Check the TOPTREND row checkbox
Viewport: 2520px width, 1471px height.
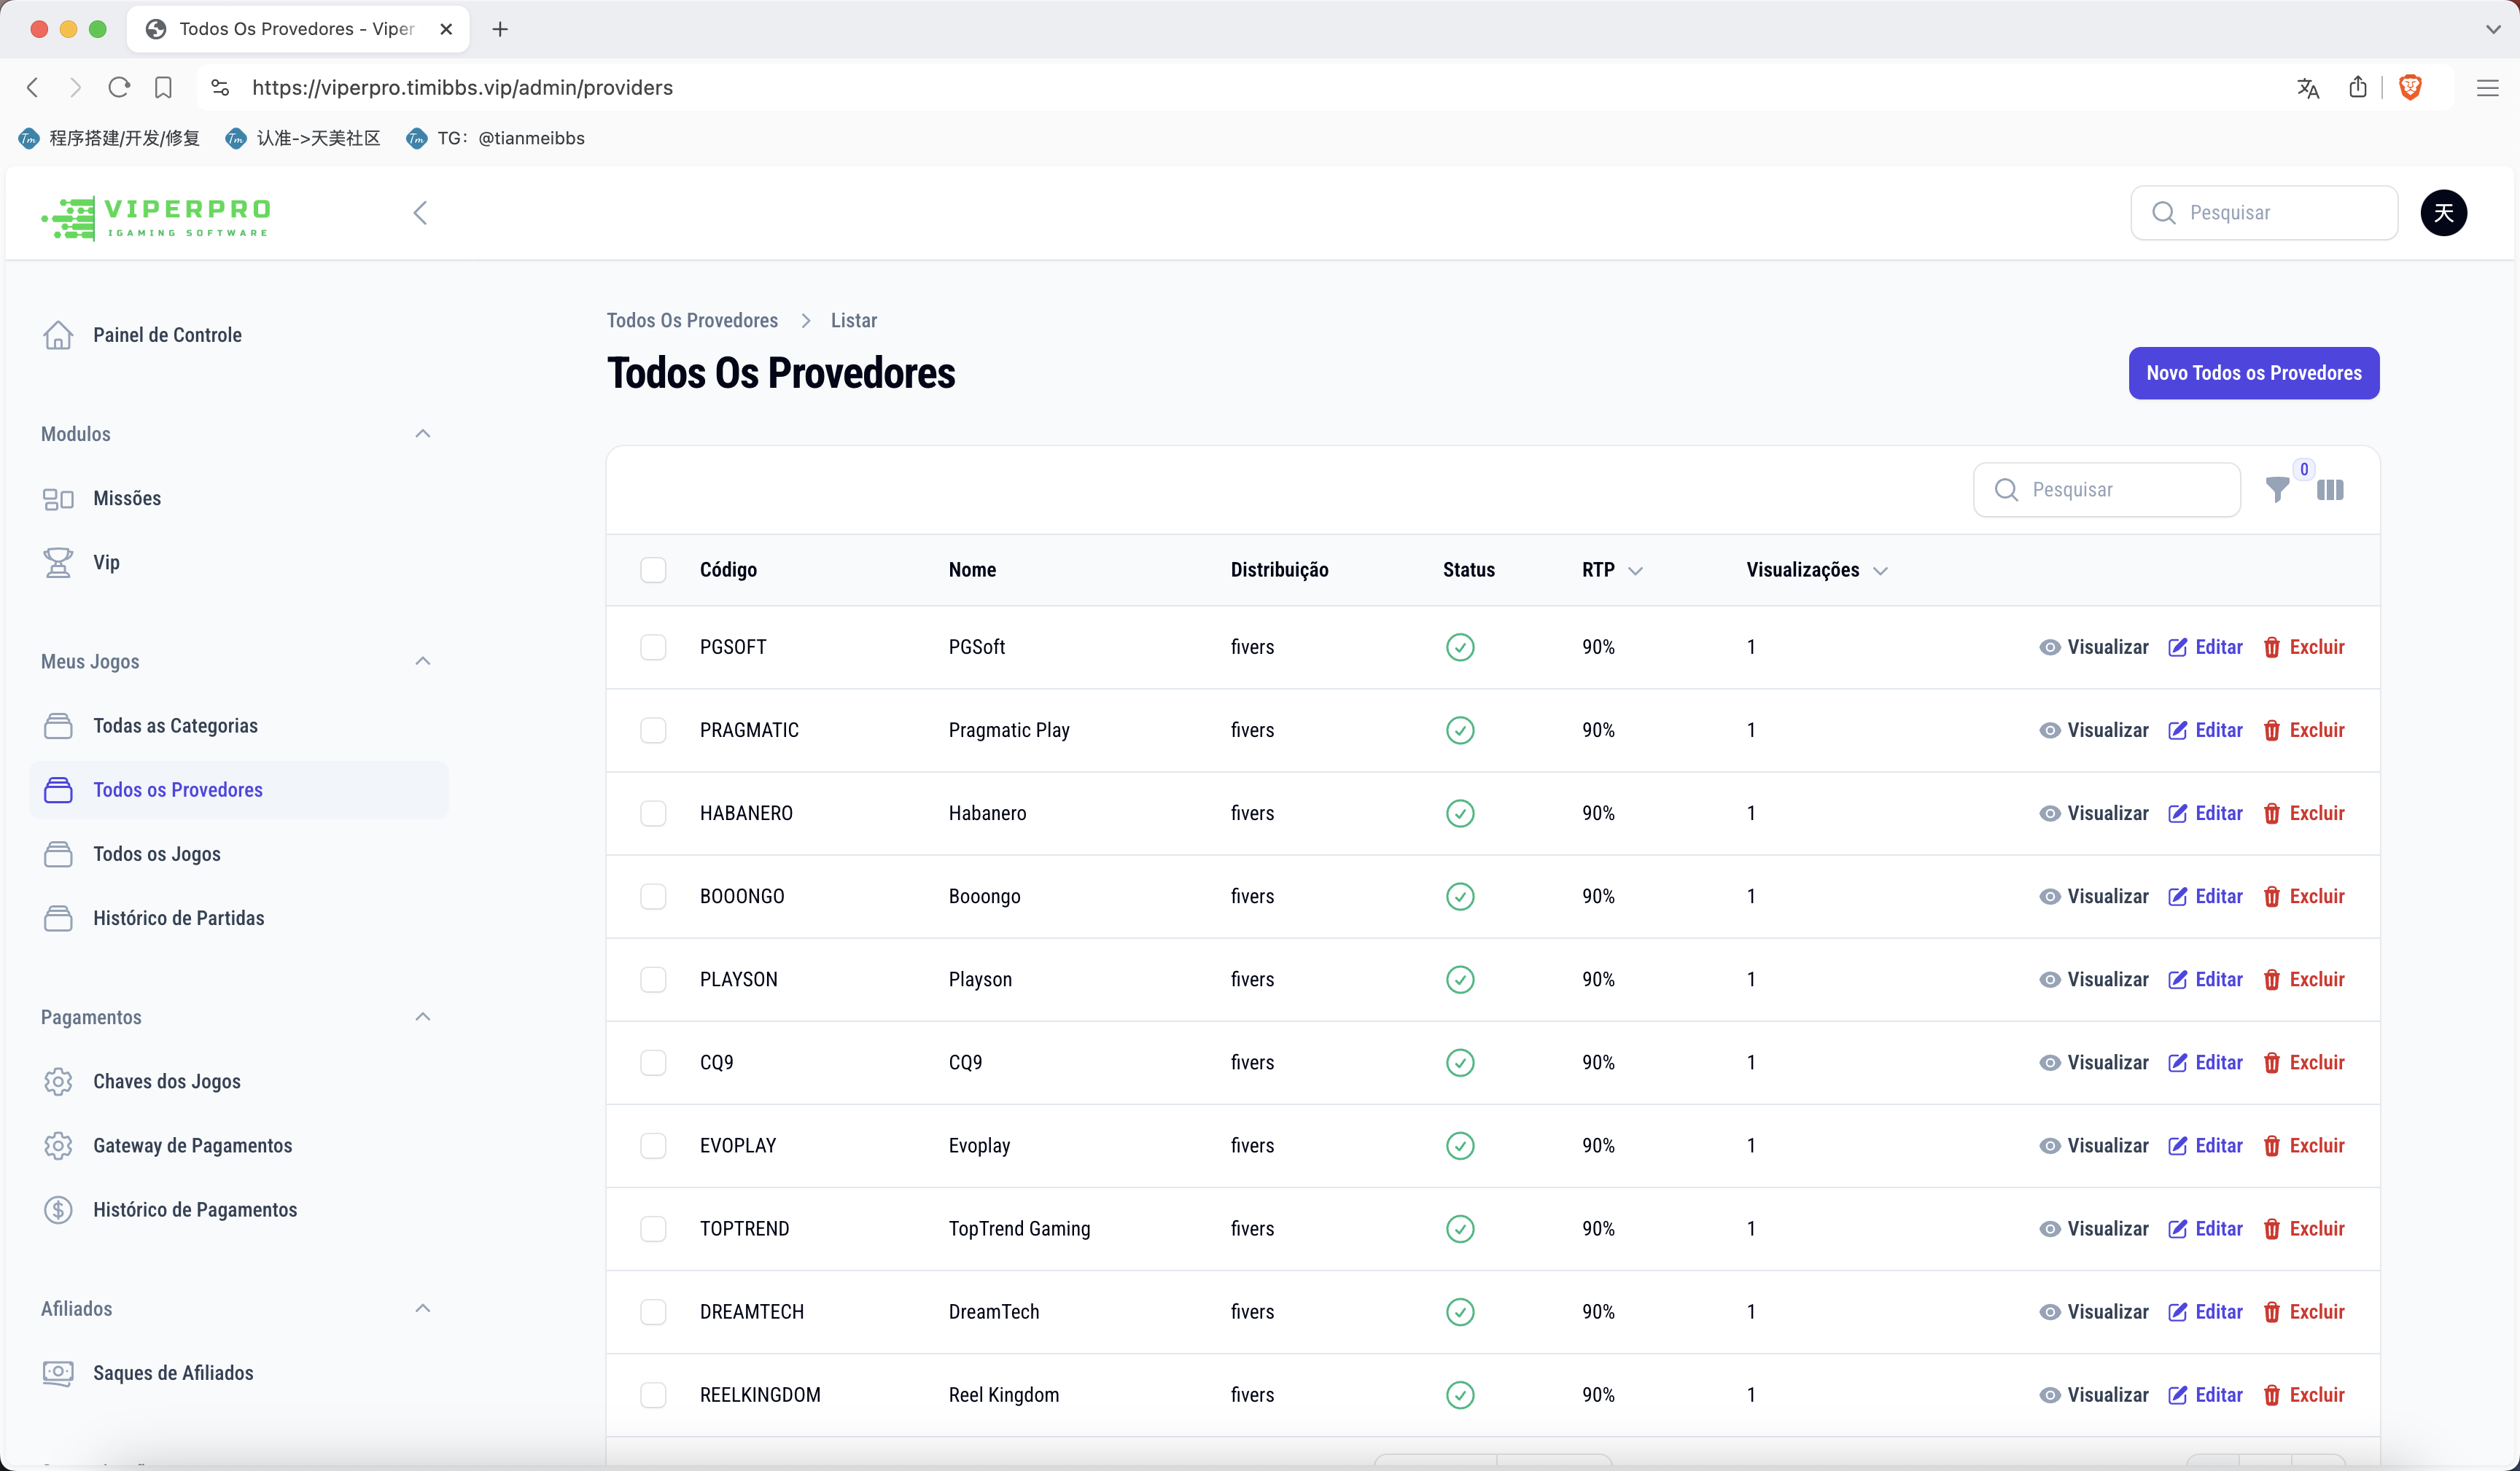tap(653, 1229)
